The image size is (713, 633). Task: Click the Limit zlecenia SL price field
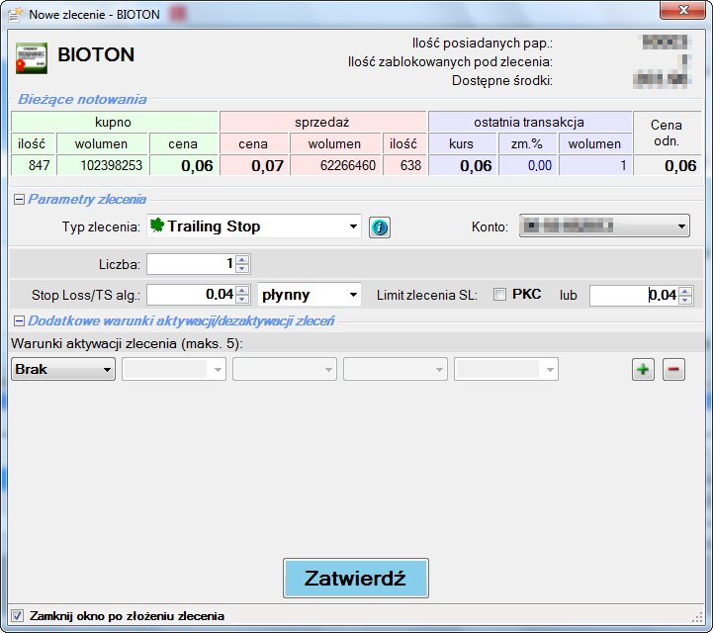click(634, 295)
